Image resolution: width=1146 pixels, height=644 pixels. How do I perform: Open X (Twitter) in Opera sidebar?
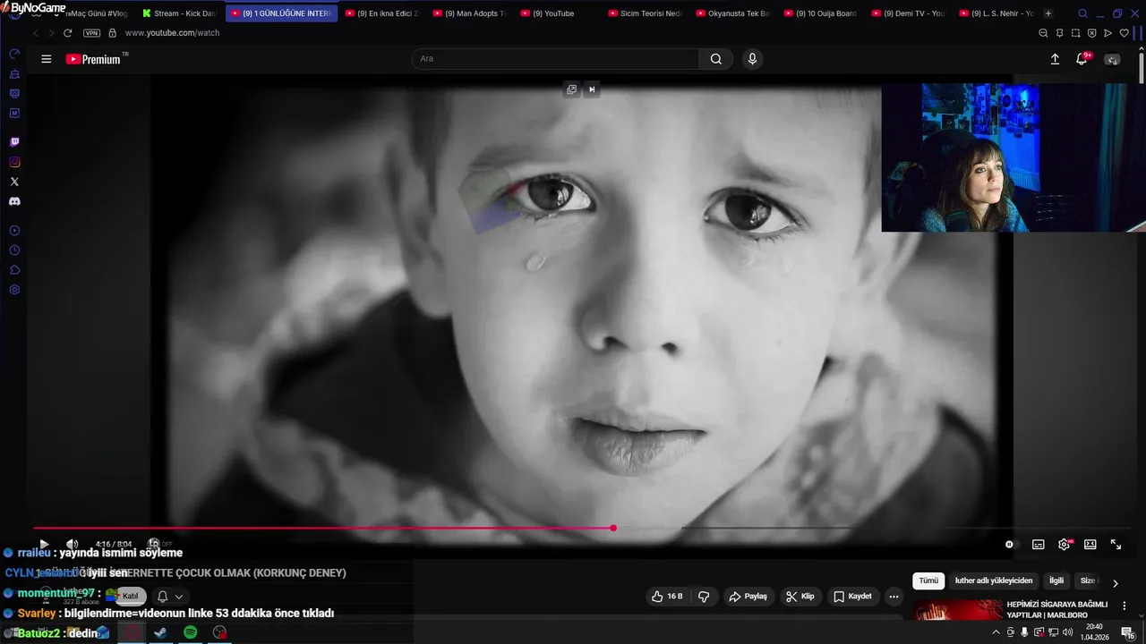[x=14, y=182]
